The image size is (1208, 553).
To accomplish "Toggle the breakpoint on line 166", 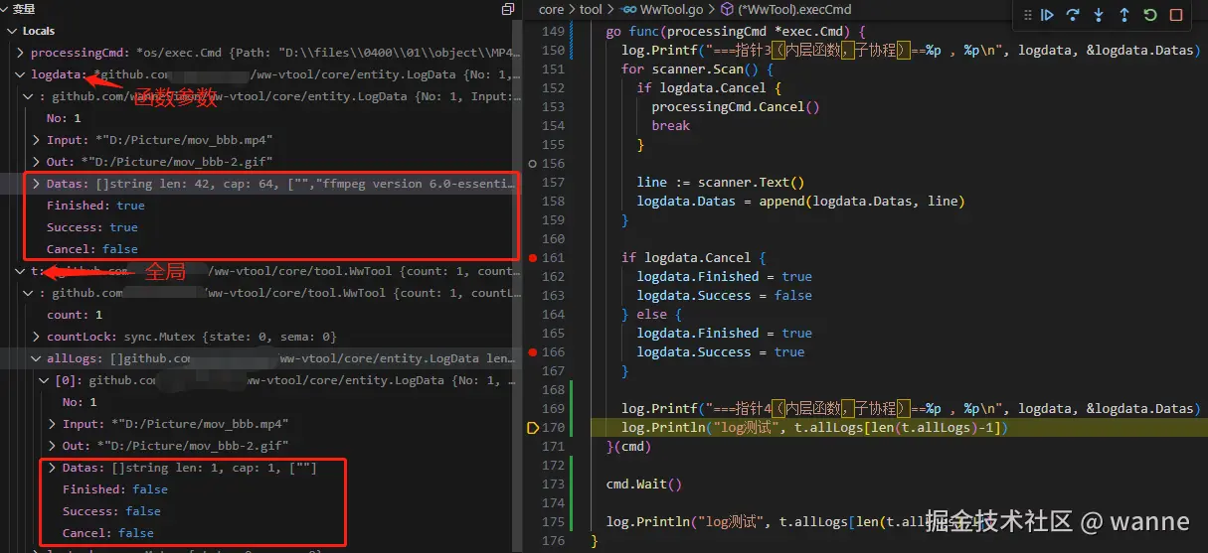I will click(533, 352).
